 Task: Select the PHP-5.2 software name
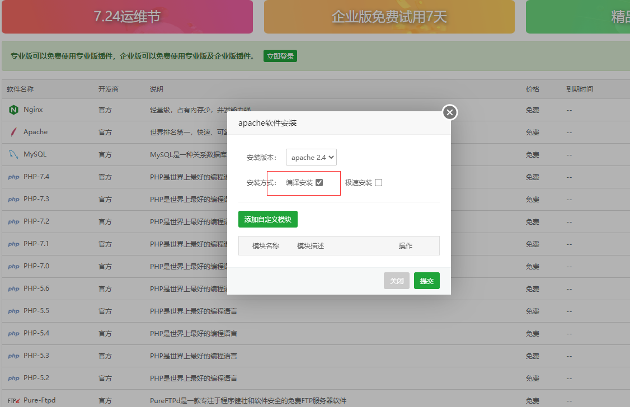(x=36, y=378)
